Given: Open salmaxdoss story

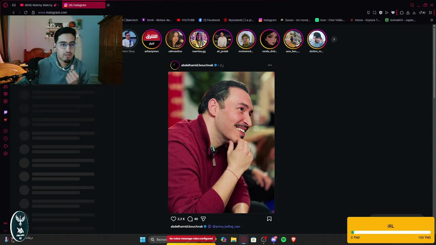Looking at the screenshot, I should point(175,39).
